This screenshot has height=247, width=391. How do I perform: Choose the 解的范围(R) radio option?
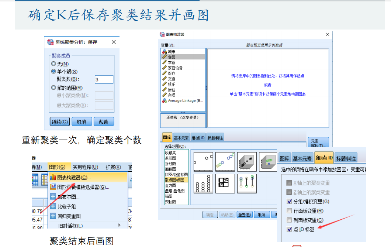pos(53,88)
